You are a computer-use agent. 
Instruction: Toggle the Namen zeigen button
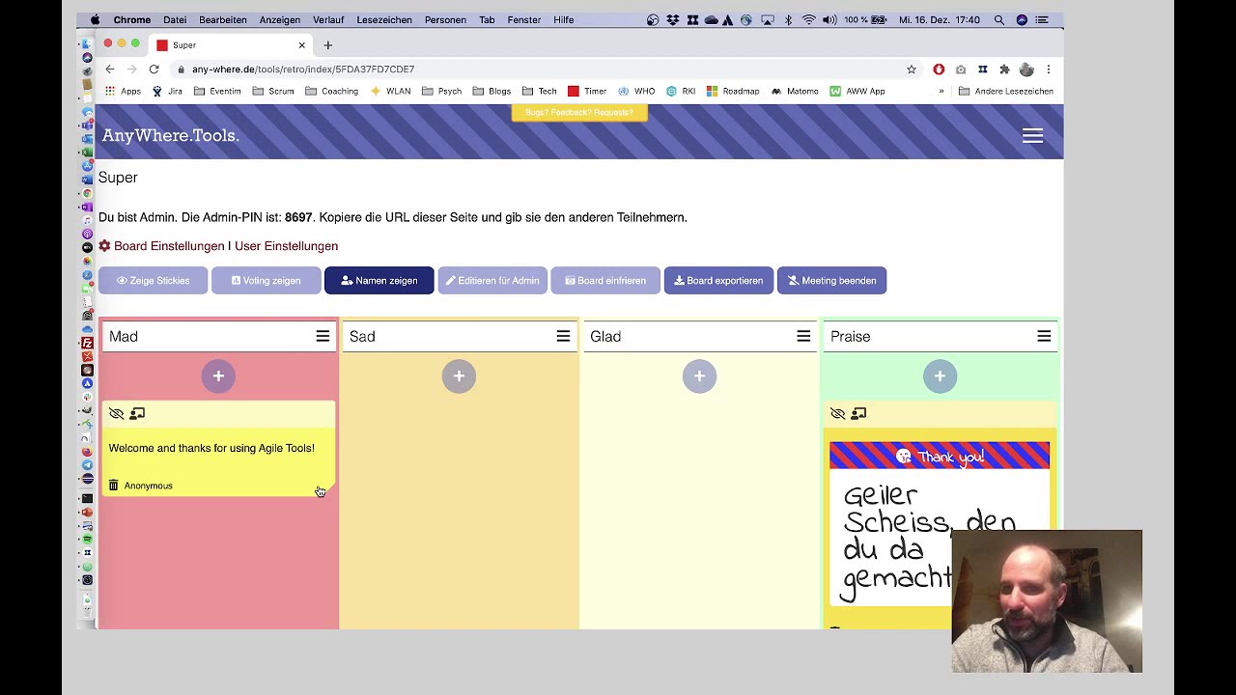coord(379,281)
